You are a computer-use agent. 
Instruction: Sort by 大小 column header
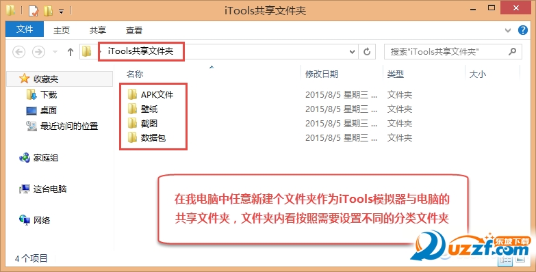pyautogui.click(x=478, y=74)
